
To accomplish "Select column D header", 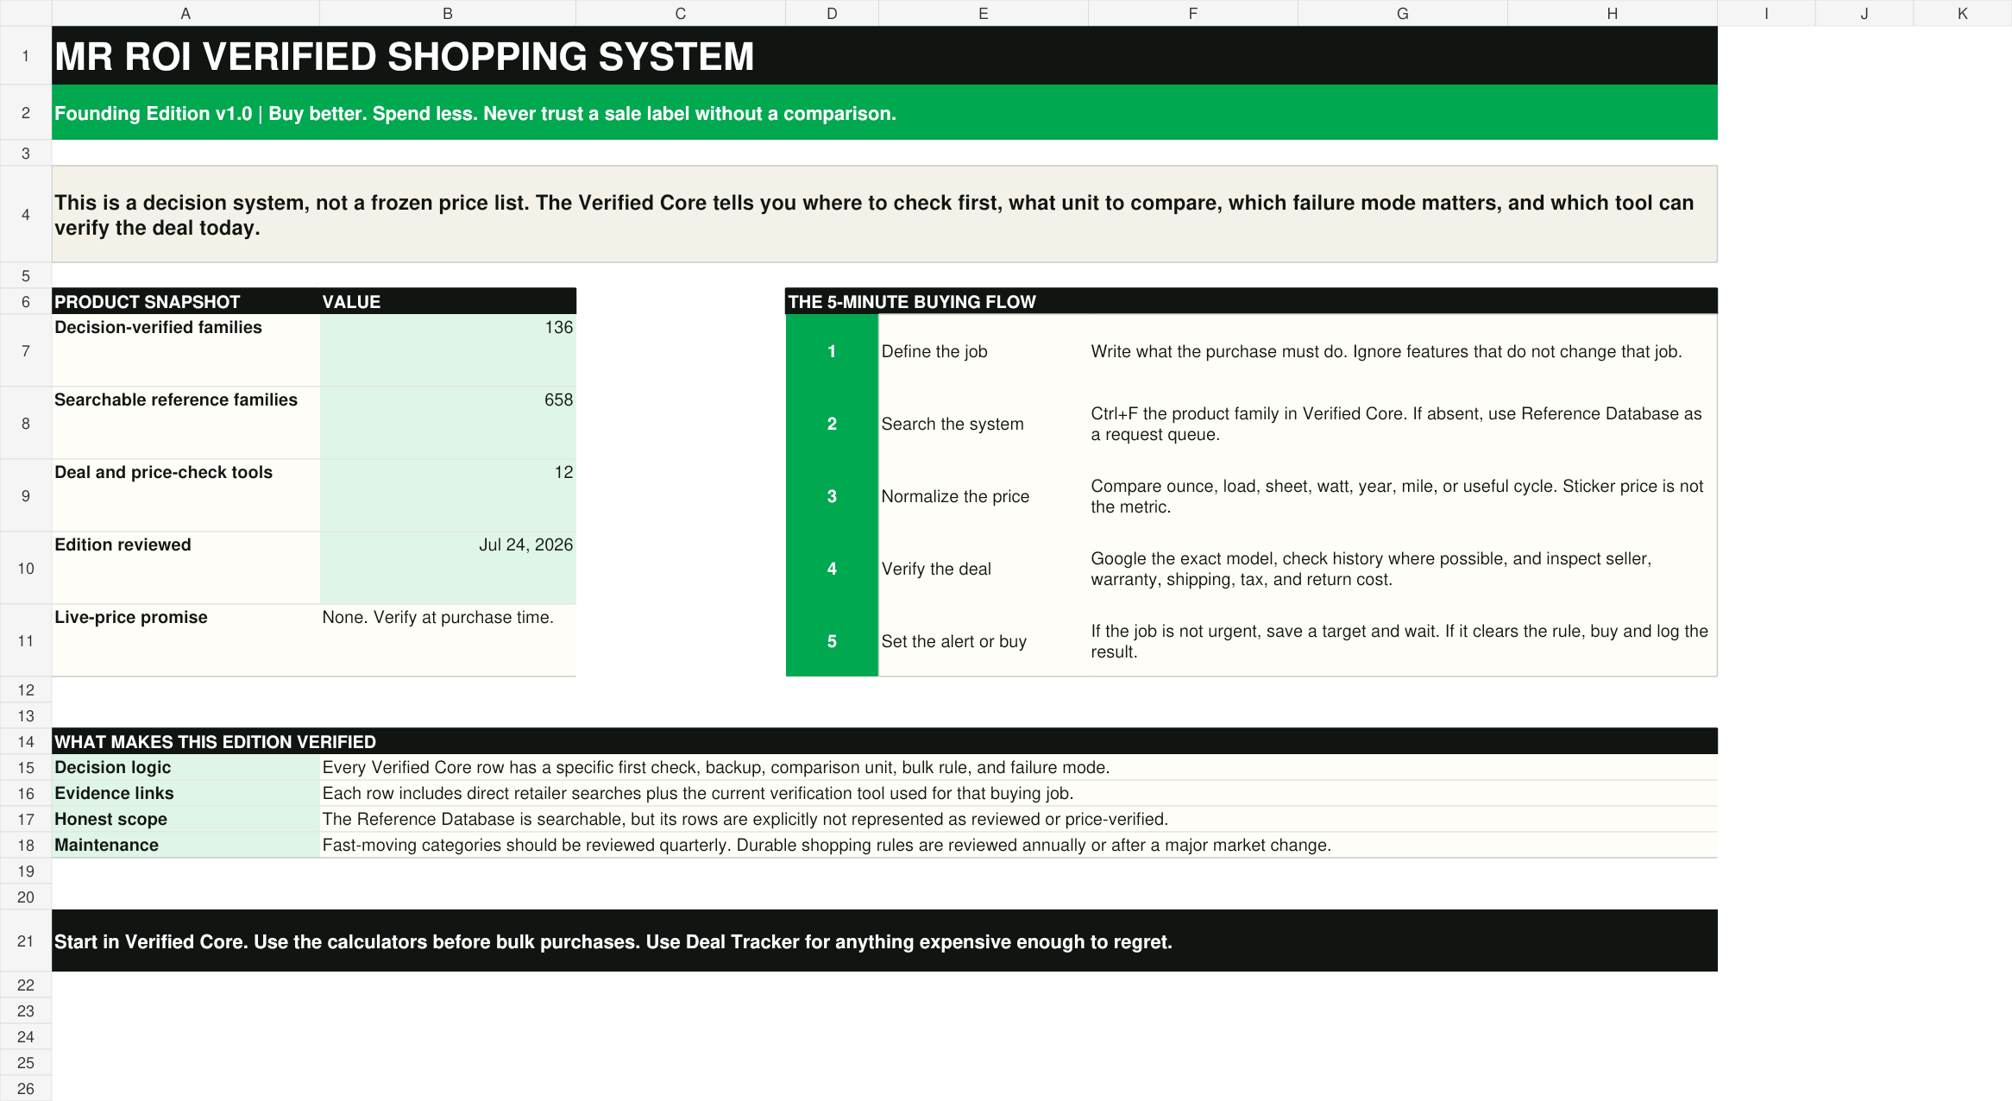I will (x=832, y=13).
